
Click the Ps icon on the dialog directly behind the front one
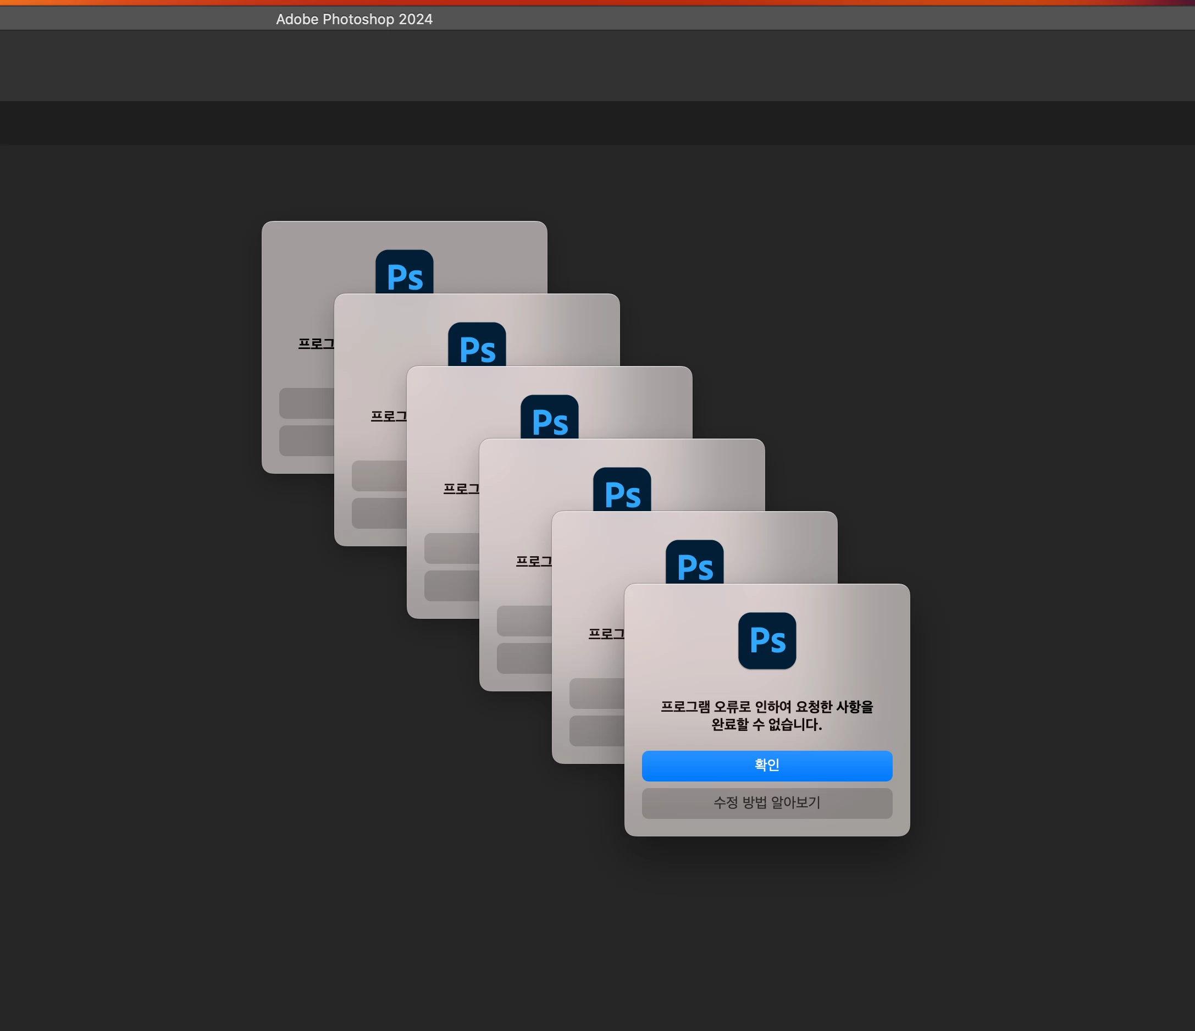pos(694,562)
